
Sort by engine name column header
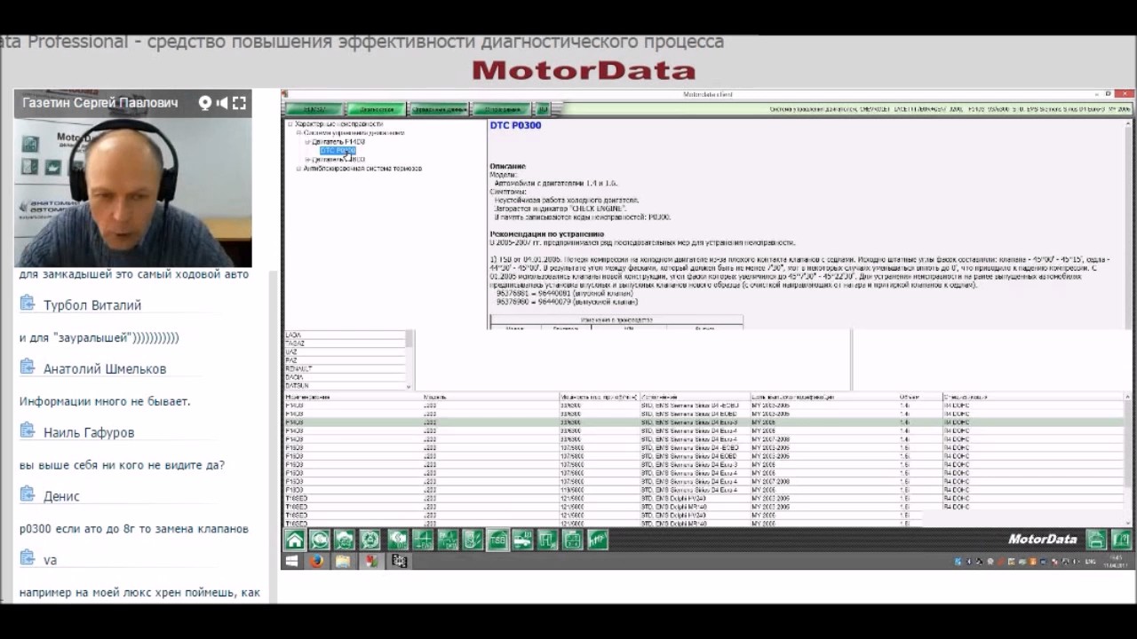(x=353, y=397)
